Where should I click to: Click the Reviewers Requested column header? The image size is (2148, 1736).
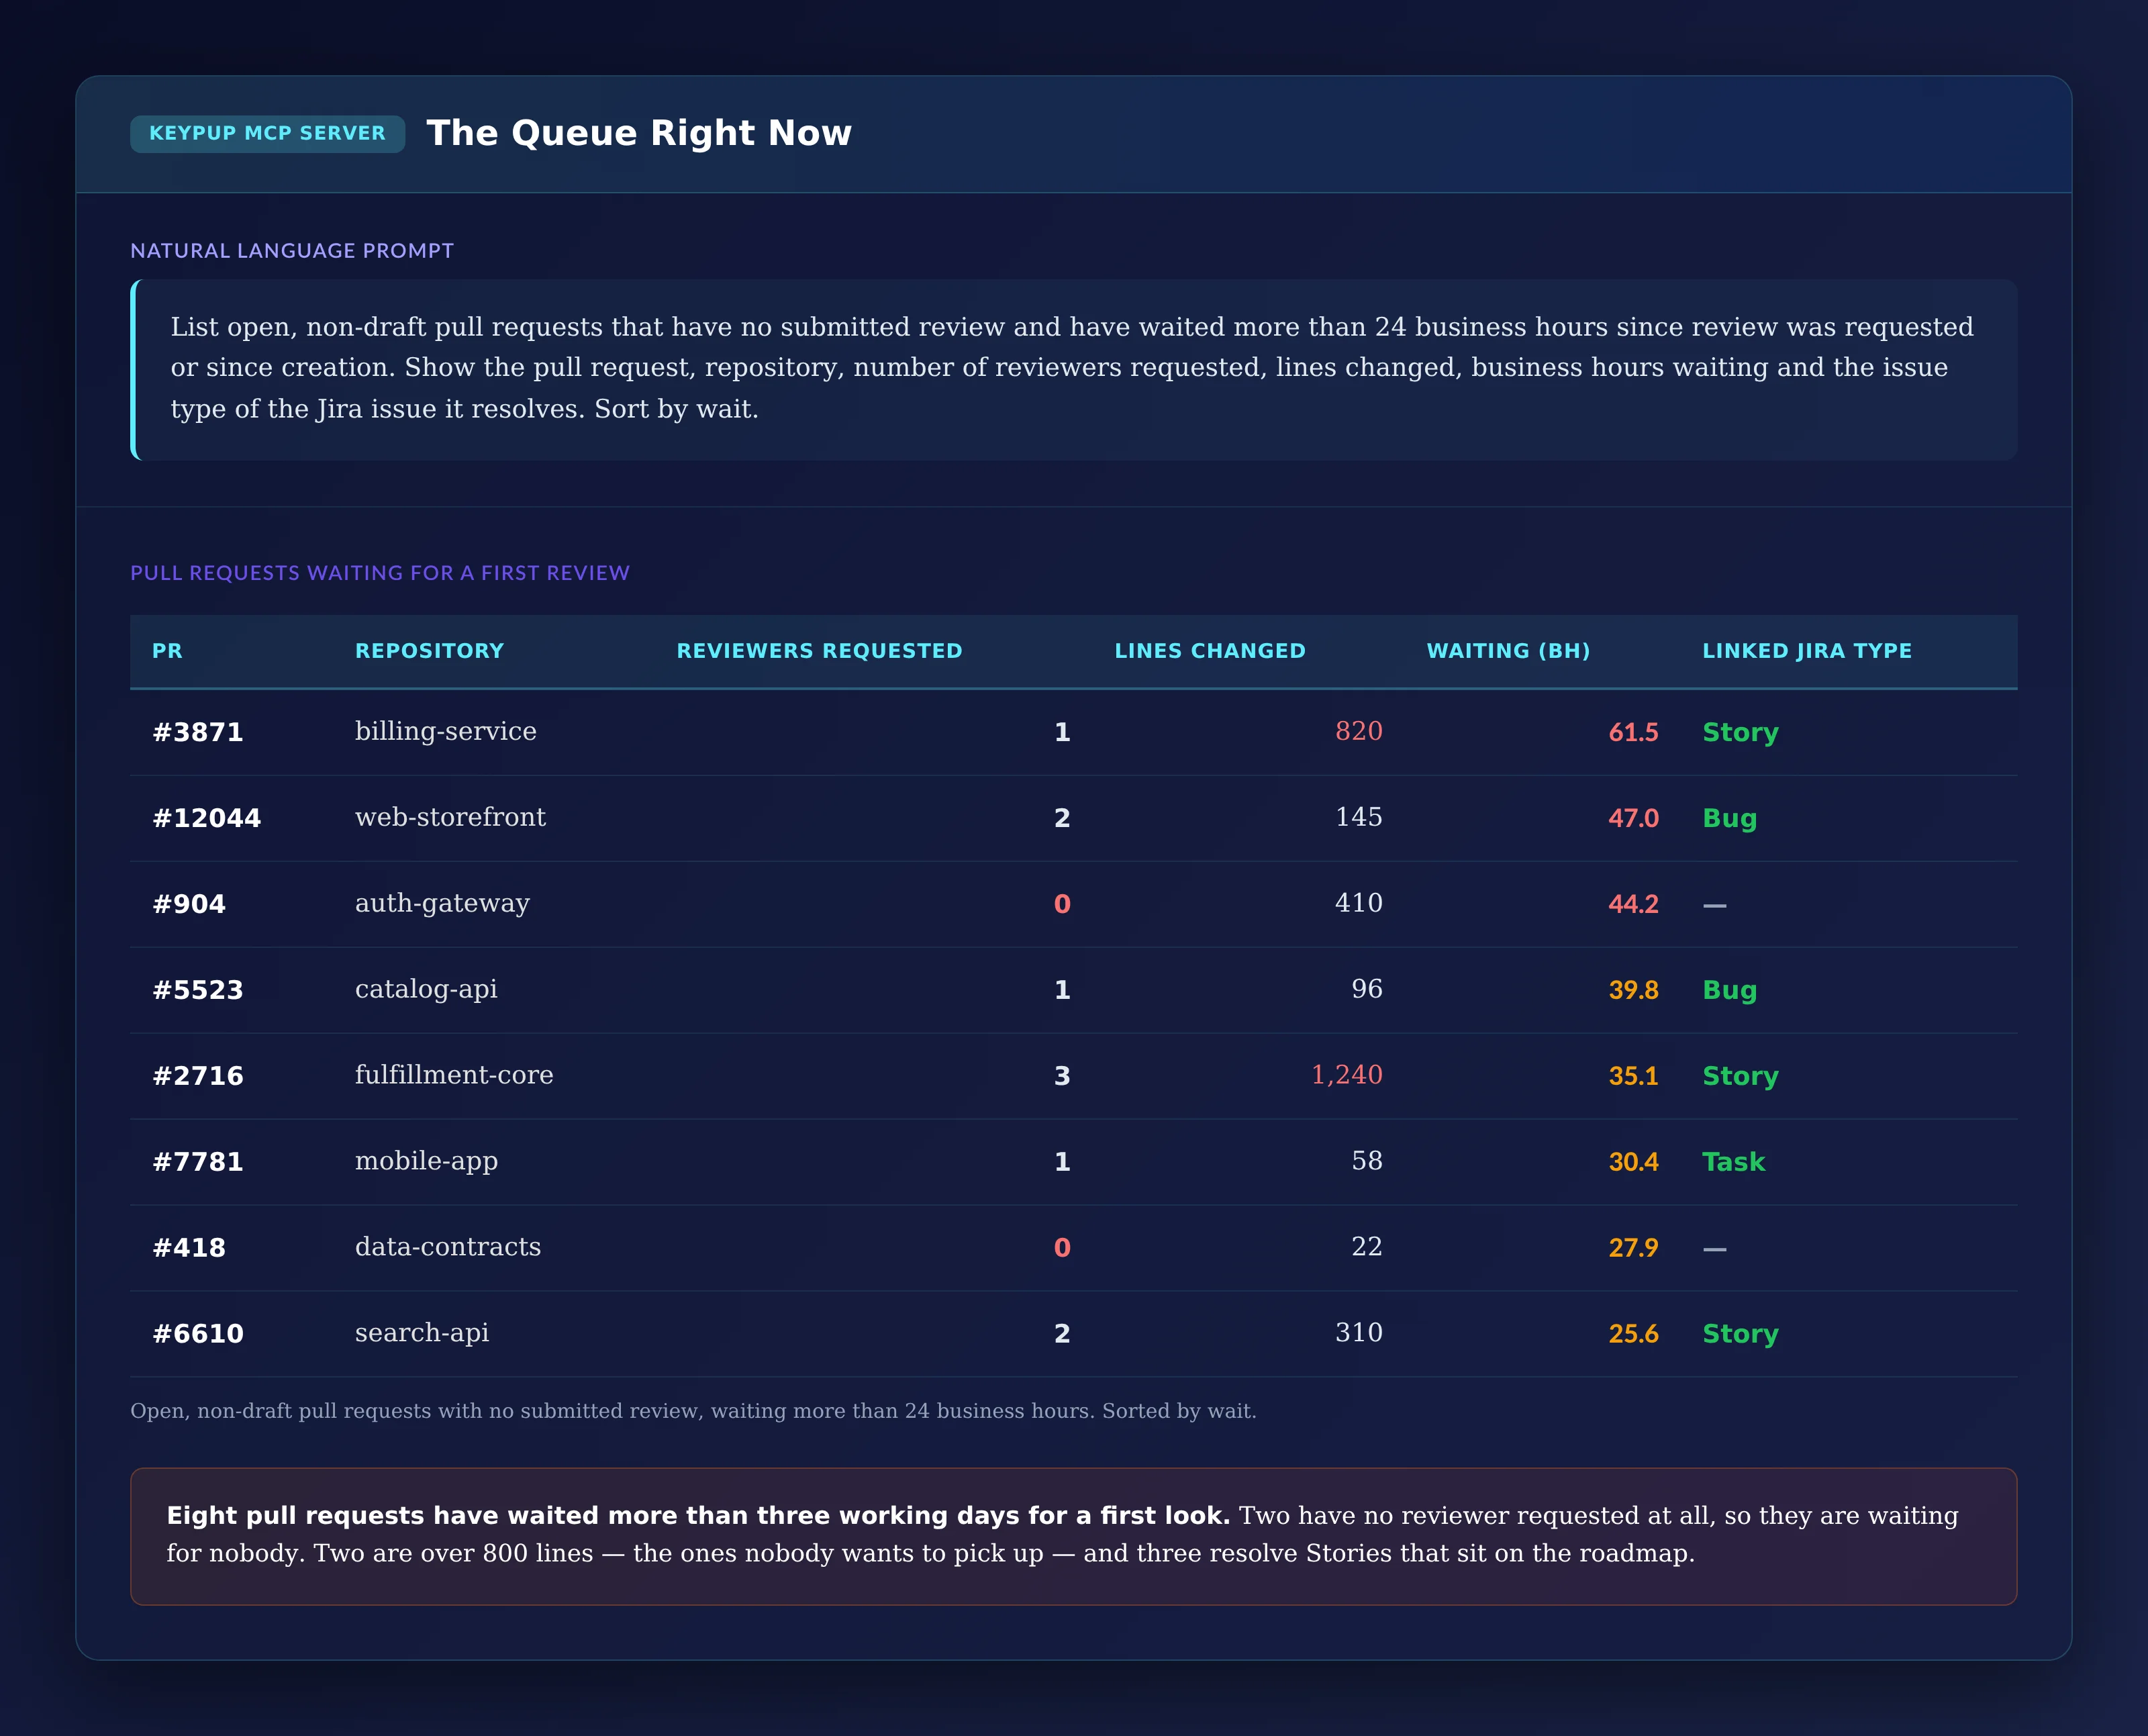[x=820, y=651]
